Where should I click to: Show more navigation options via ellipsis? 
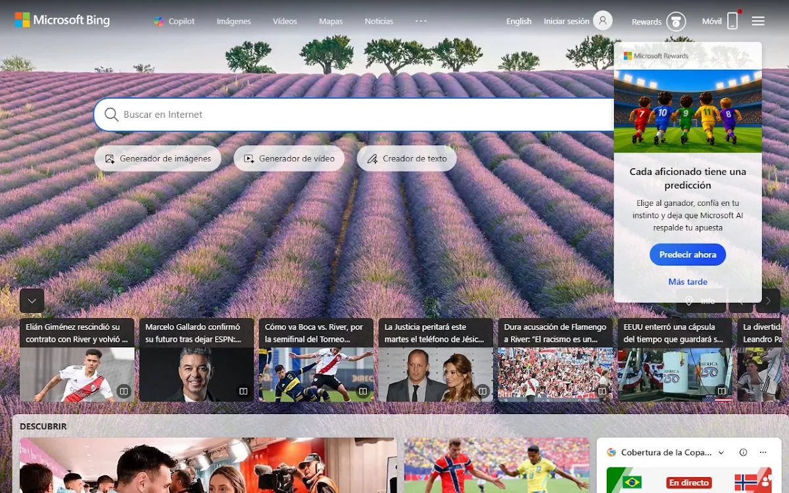point(421,21)
